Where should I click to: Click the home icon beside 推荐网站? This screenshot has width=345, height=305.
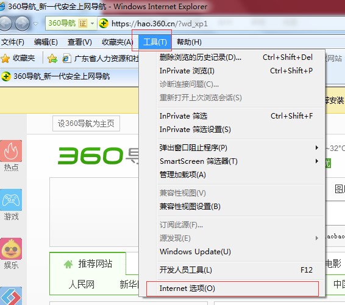pyautogui.click(x=68, y=264)
